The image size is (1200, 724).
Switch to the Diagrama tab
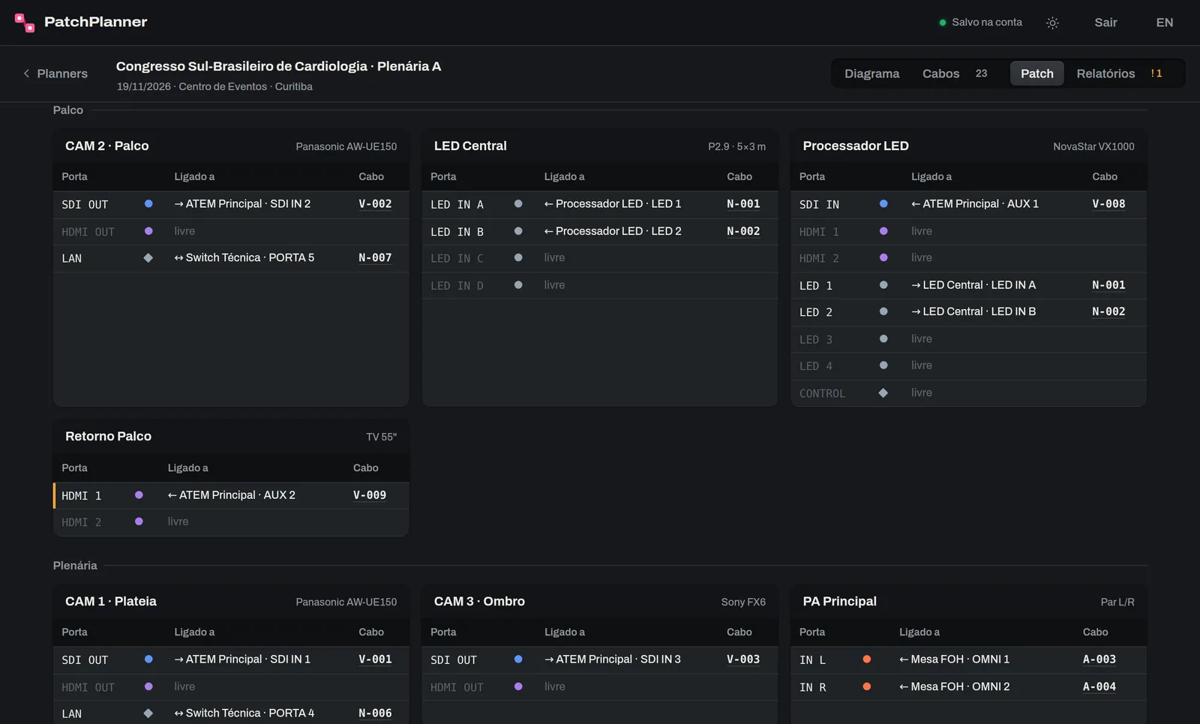[871, 74]
